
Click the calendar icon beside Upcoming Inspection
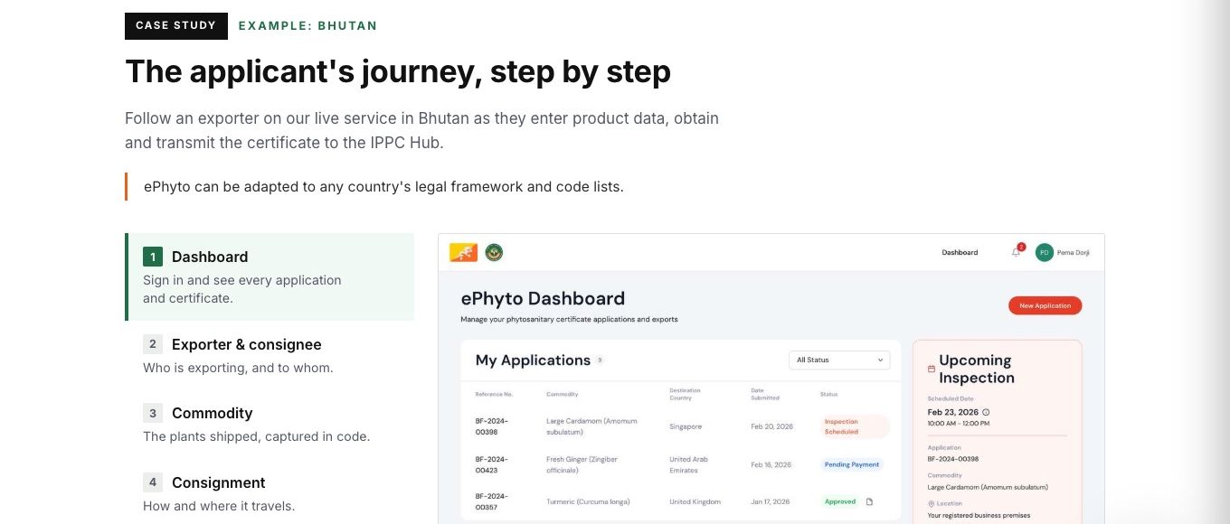coord(932,370)
